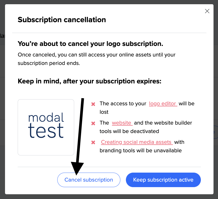The width and height of the screenshot is (218, 199).
Task: Click the black arrow annotation head
Action: [77, 168]
